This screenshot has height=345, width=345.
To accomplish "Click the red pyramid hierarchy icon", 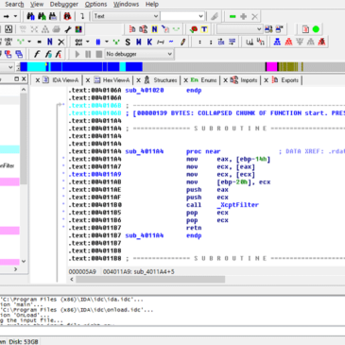I will 288,42.
